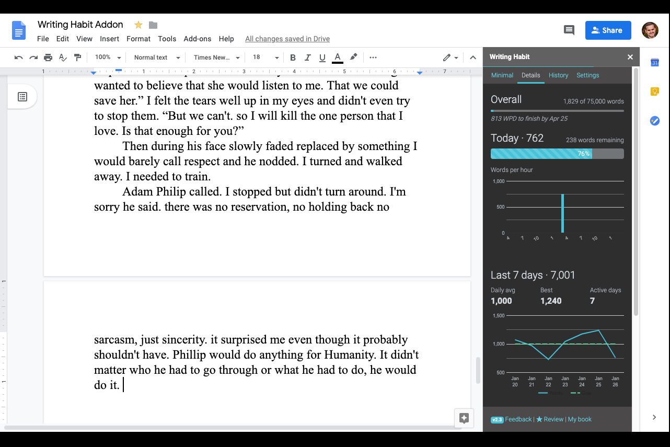Switch to the History tab
Viewport: 670px width, 447px height.
pos(558,75)
